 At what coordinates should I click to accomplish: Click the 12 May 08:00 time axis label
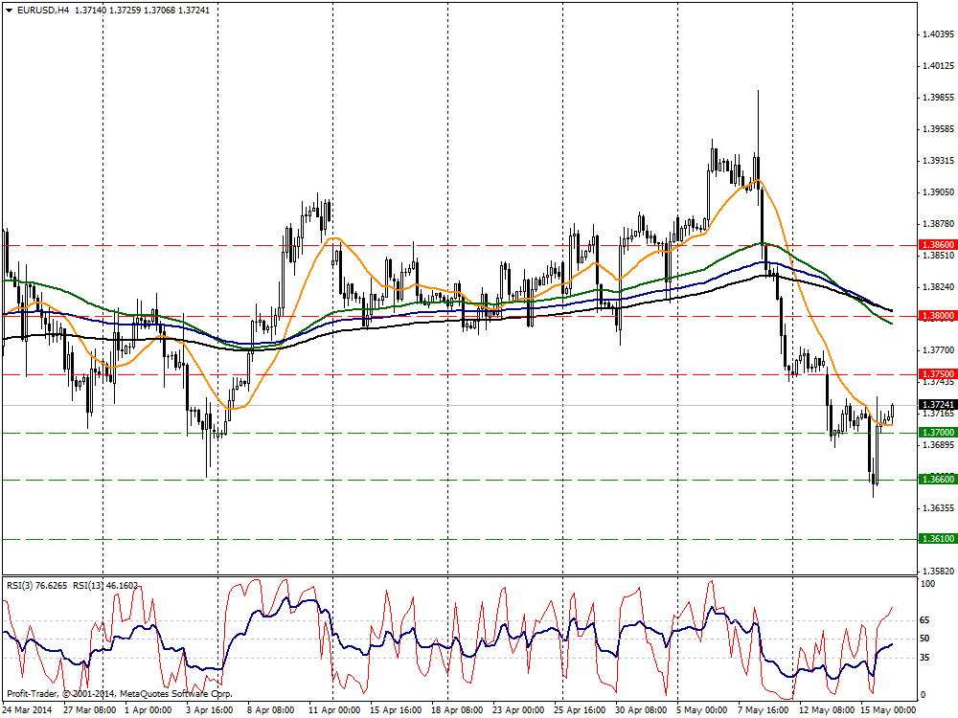pos(827,710)
